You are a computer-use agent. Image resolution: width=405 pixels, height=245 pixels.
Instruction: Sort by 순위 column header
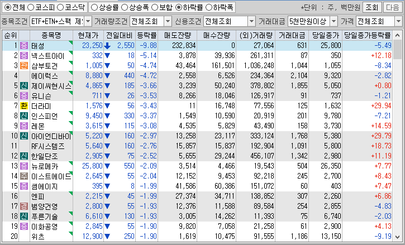tap(11, 35)
